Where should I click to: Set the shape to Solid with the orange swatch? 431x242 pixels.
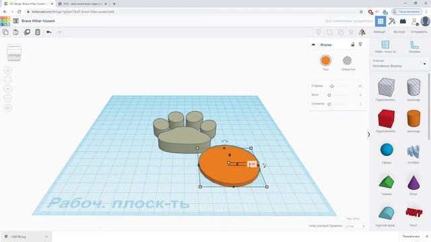[325, 61]
